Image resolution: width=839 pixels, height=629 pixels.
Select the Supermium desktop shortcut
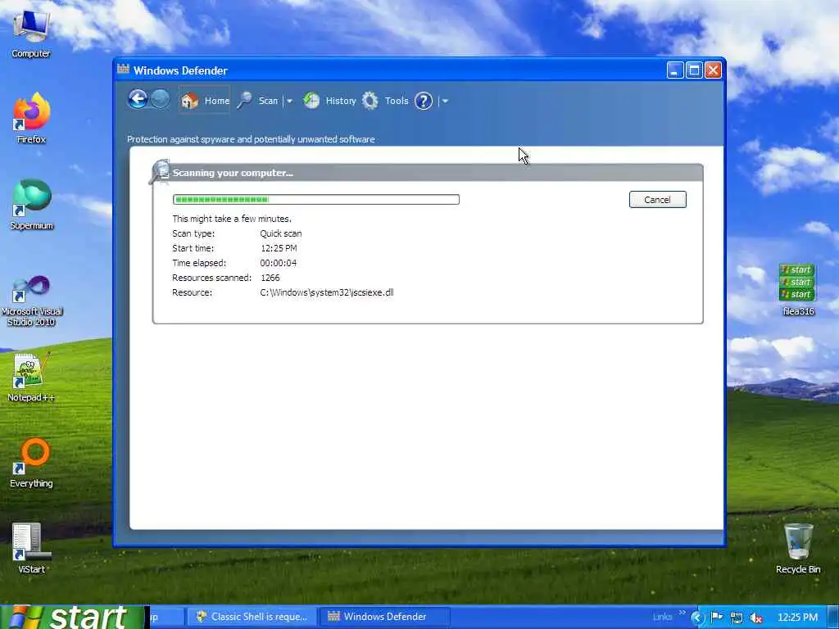tap(31, 205)
